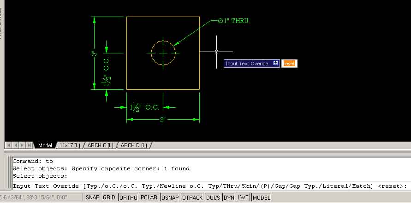This screenshot has height=203, width=411.
Task: Open the 11x17 (L) layout tab
Action: click(70, 145)
